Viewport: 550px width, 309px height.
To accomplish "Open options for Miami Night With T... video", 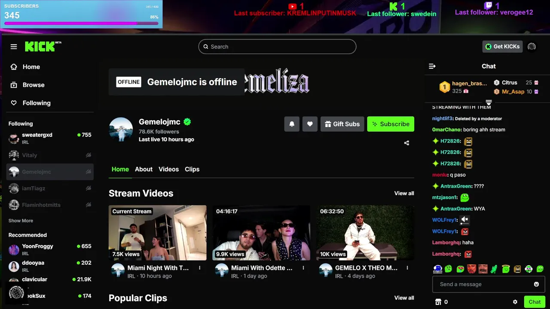I will [x=199, y=268].
